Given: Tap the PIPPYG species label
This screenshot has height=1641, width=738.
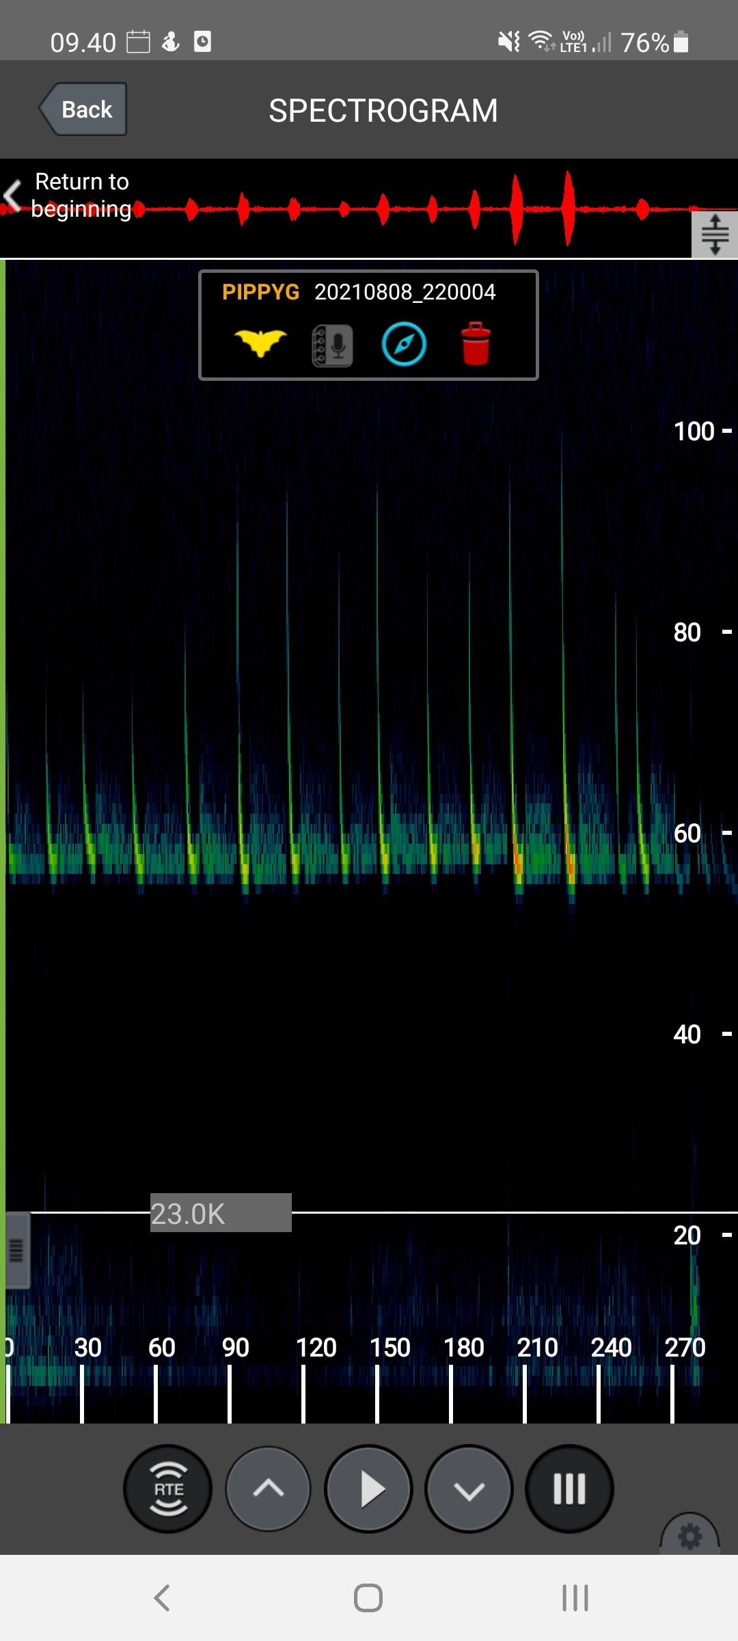Looking at the screenshot, I should coord(260,292).
